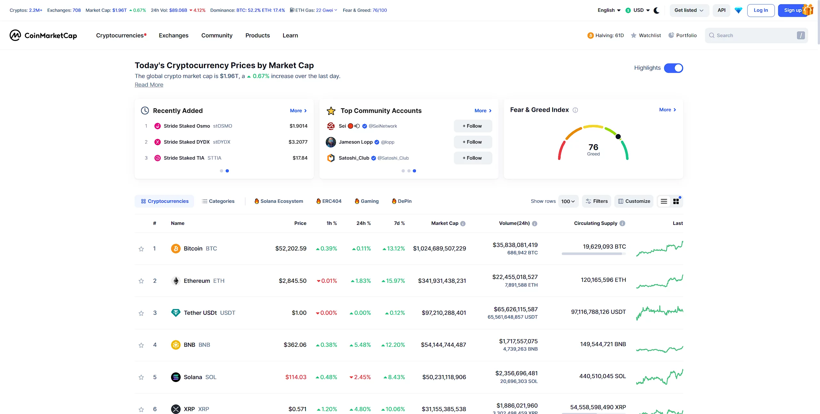
Task: Click the Market Cap info icon
Action: 463,224
